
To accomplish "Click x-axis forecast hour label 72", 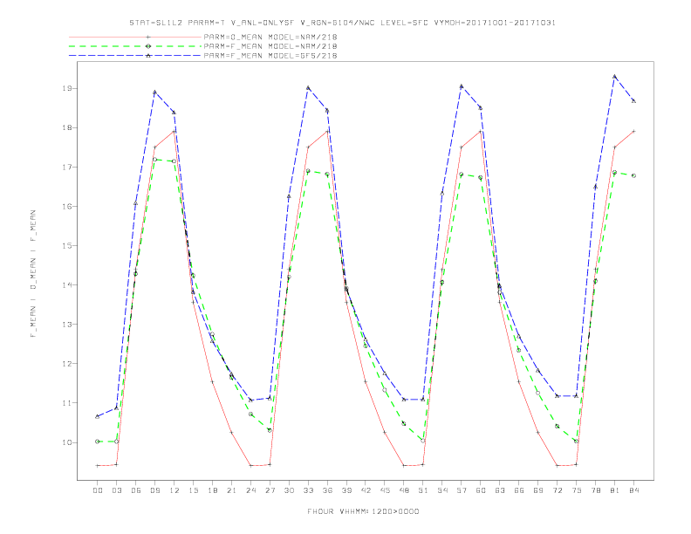I will (558, 490).
